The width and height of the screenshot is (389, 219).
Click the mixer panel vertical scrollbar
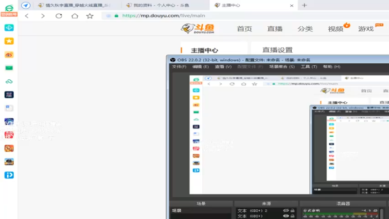click(382, 214)
